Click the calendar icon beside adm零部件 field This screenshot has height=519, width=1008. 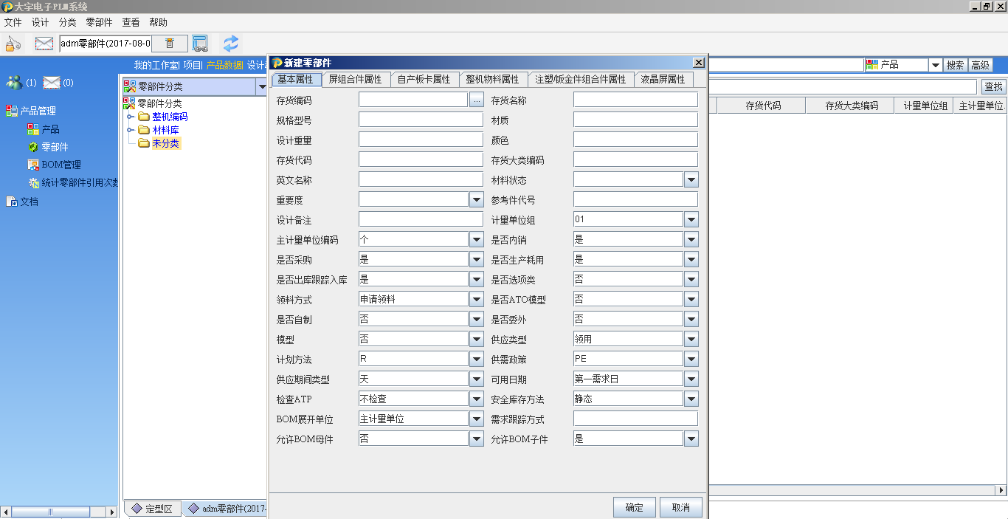tap(170, 44)
